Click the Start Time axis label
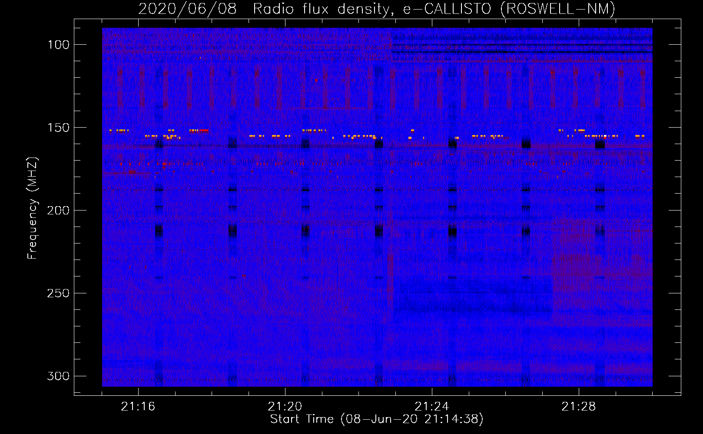This screenshot has height=434, width=703. [377, 419]
